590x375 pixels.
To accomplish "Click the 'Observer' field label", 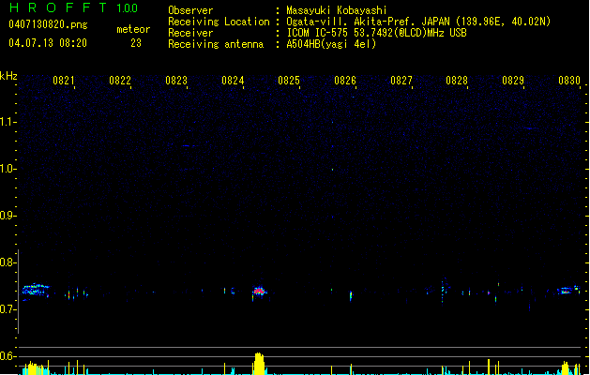I will tap(190, 10).
